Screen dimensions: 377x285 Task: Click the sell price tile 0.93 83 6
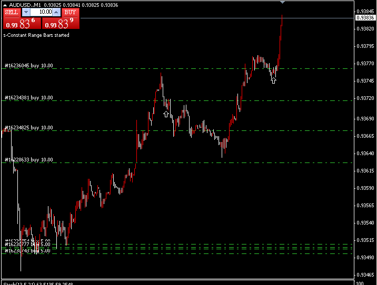click(22, 23)
